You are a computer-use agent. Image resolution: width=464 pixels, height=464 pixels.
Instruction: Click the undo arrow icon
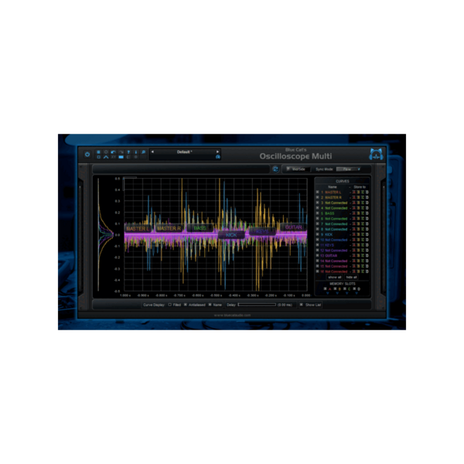pos(113,152)
